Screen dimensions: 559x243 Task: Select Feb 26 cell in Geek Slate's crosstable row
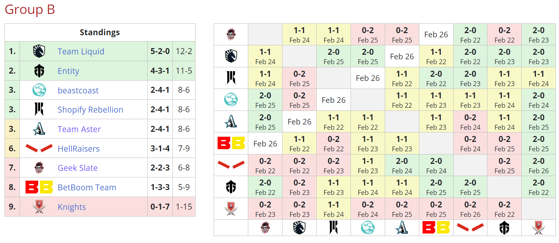pyautogui.click(x=436, y=35)
